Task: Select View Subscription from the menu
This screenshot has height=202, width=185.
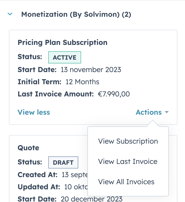Action: 128,141
